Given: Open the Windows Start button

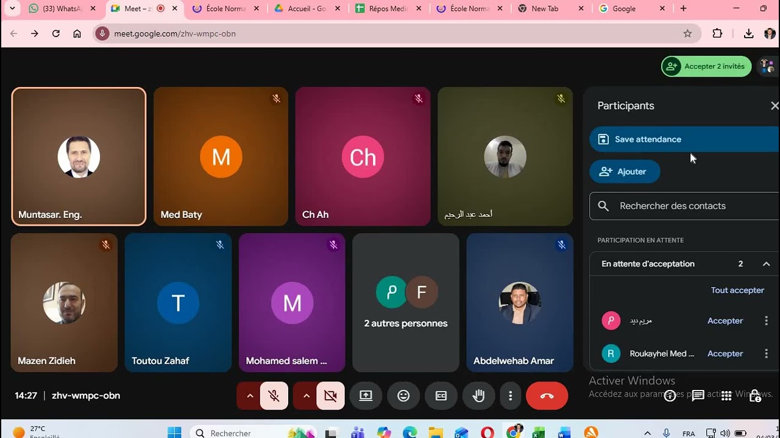Looking at the screenshot, I should pyautogui.click(x=174, y=433).
